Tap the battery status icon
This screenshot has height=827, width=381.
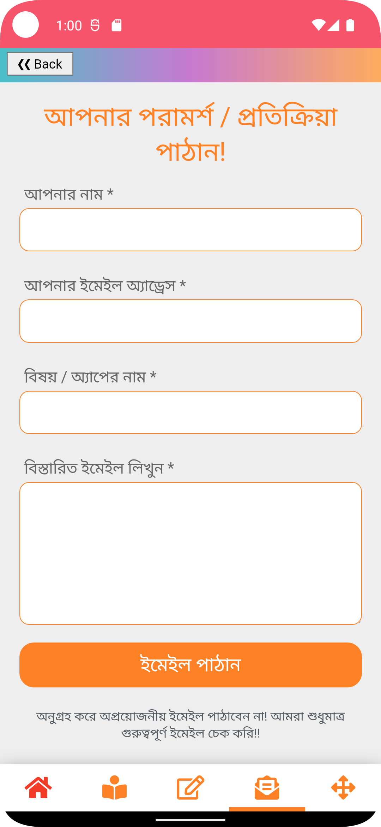tap(350, 25)
